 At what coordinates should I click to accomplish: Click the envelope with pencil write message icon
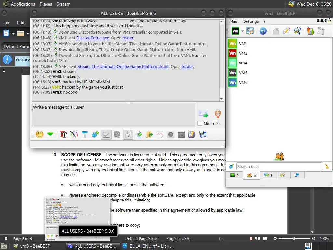[x=286, y=31]
